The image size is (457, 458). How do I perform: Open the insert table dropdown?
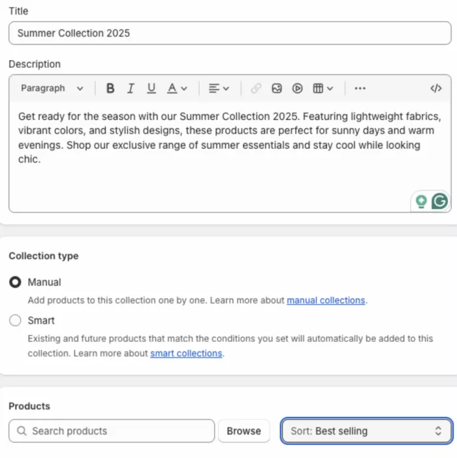pos(323,88)
